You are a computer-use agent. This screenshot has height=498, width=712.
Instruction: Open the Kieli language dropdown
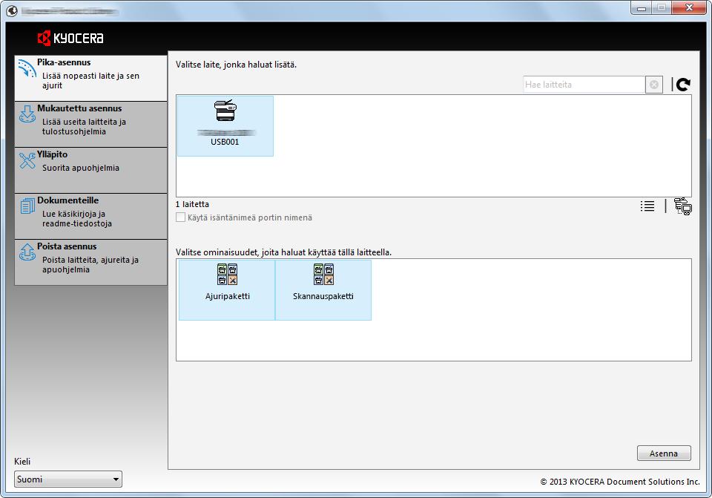[68, 479]
